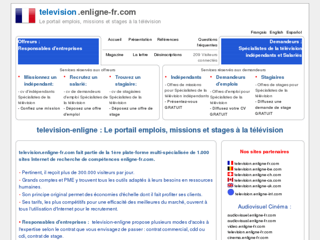
Task: Click cv de demandeurs d'emploi Spécialistes
Action: (x=85, y=97)
